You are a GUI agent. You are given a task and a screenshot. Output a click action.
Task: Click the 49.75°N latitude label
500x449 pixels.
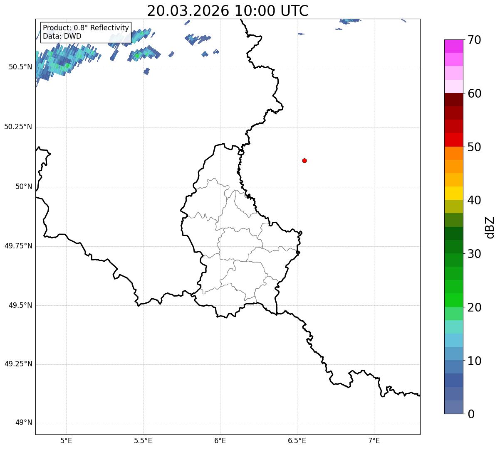click(x=18, y=246)
